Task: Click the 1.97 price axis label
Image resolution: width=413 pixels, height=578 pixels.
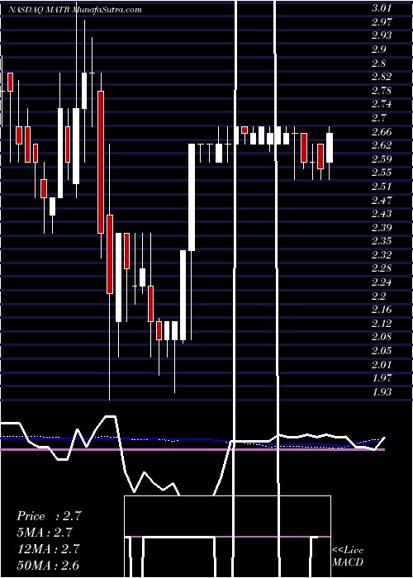Action: 382,378
